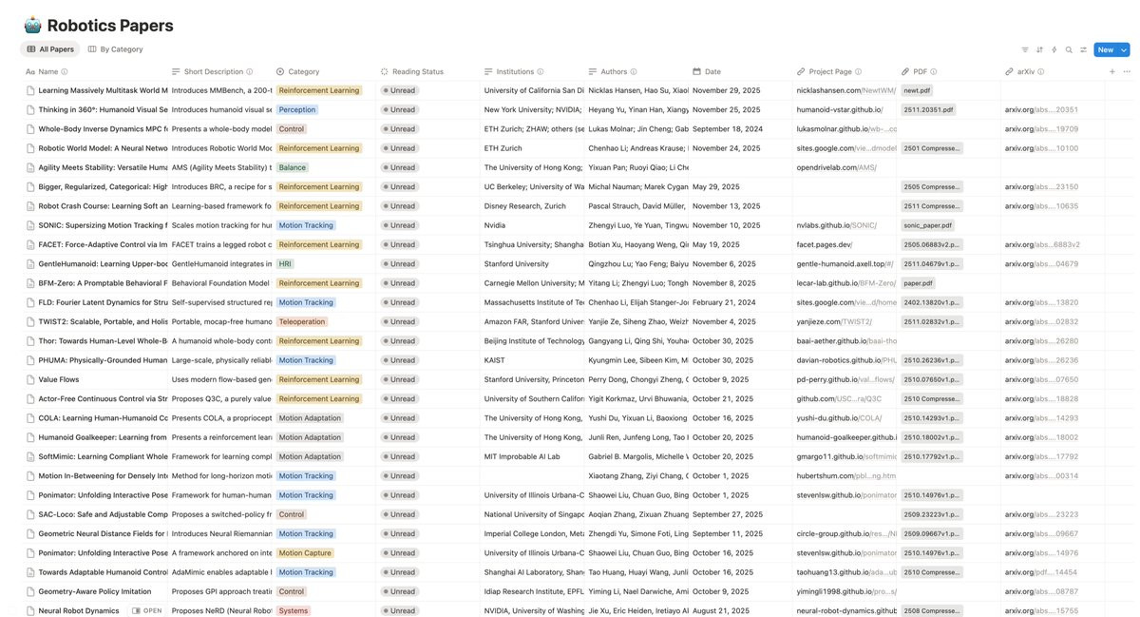Click the 'November 29, 2025' date cell
This screenshot has height=617, width=1140.
[727, 90]
